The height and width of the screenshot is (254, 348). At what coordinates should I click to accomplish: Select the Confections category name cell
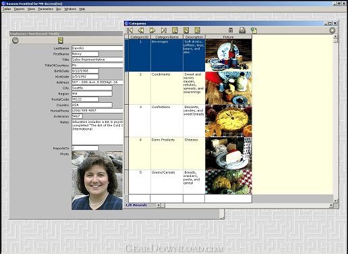[x=167, y=121]
